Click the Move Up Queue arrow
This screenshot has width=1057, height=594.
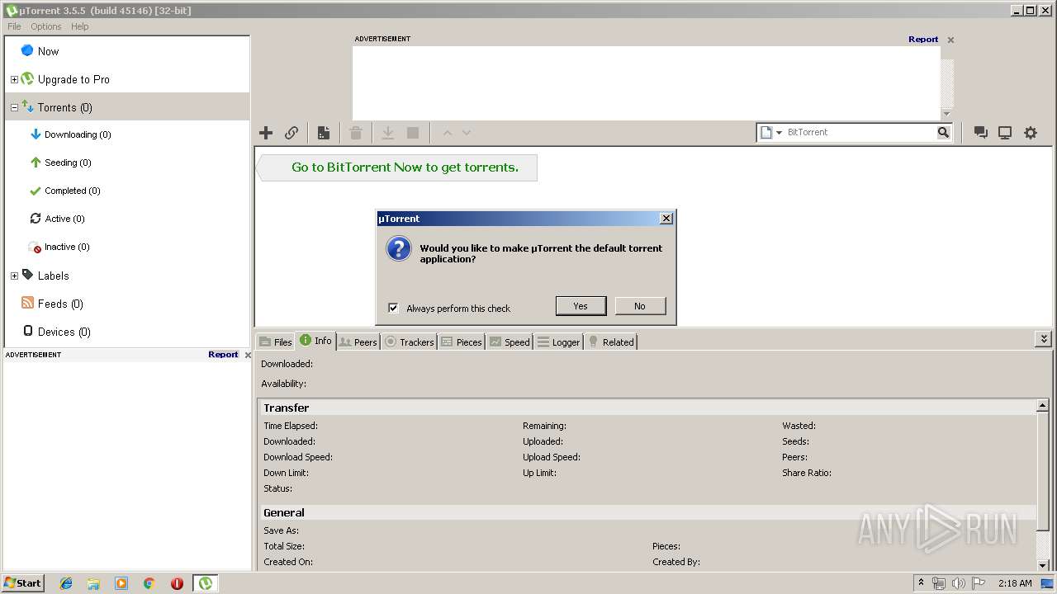click(448, 133)
